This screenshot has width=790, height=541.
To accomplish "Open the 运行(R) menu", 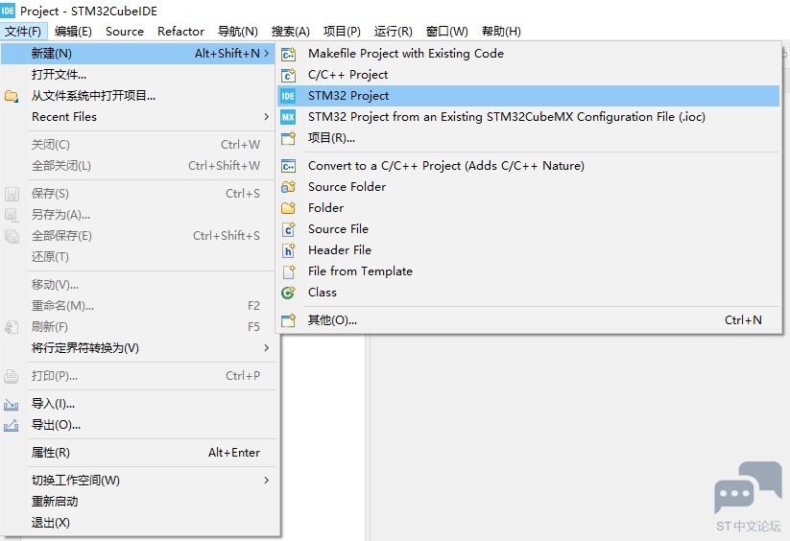I will [x=394, y=32].
